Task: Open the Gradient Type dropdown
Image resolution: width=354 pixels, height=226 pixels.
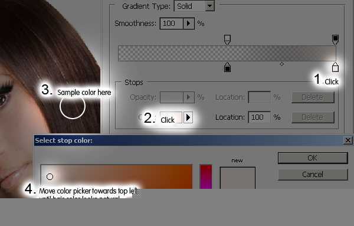Action: (x=209, y=6)
